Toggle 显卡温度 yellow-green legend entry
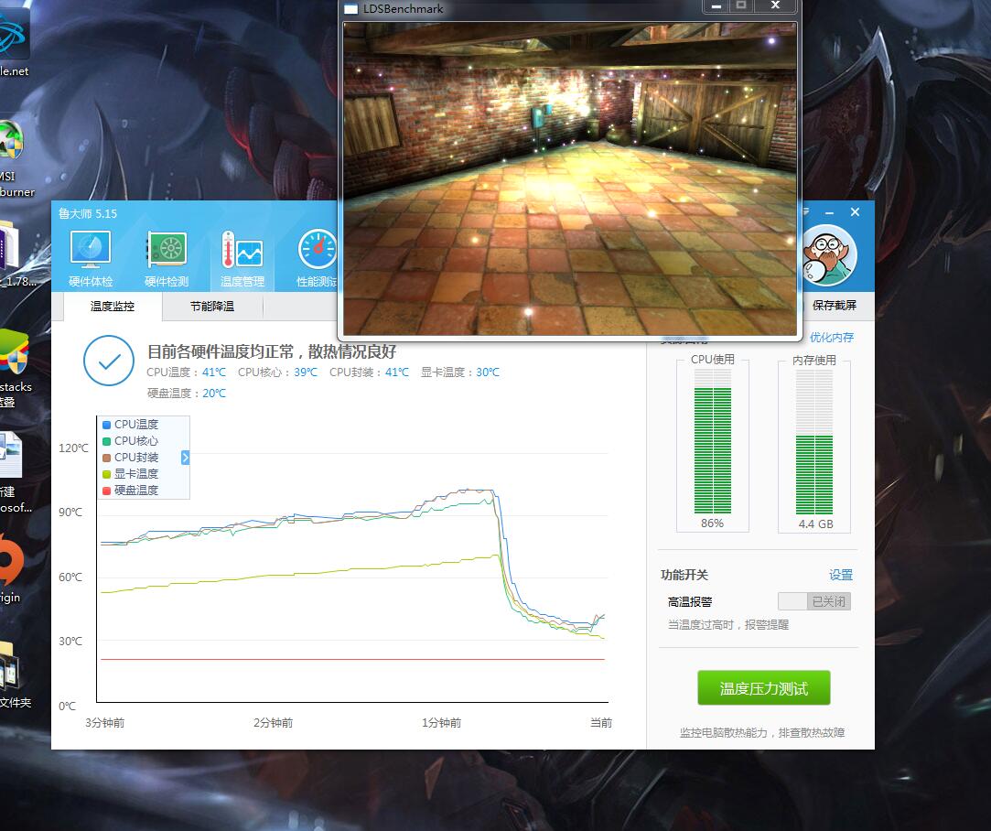 click(x=131, y=473)
